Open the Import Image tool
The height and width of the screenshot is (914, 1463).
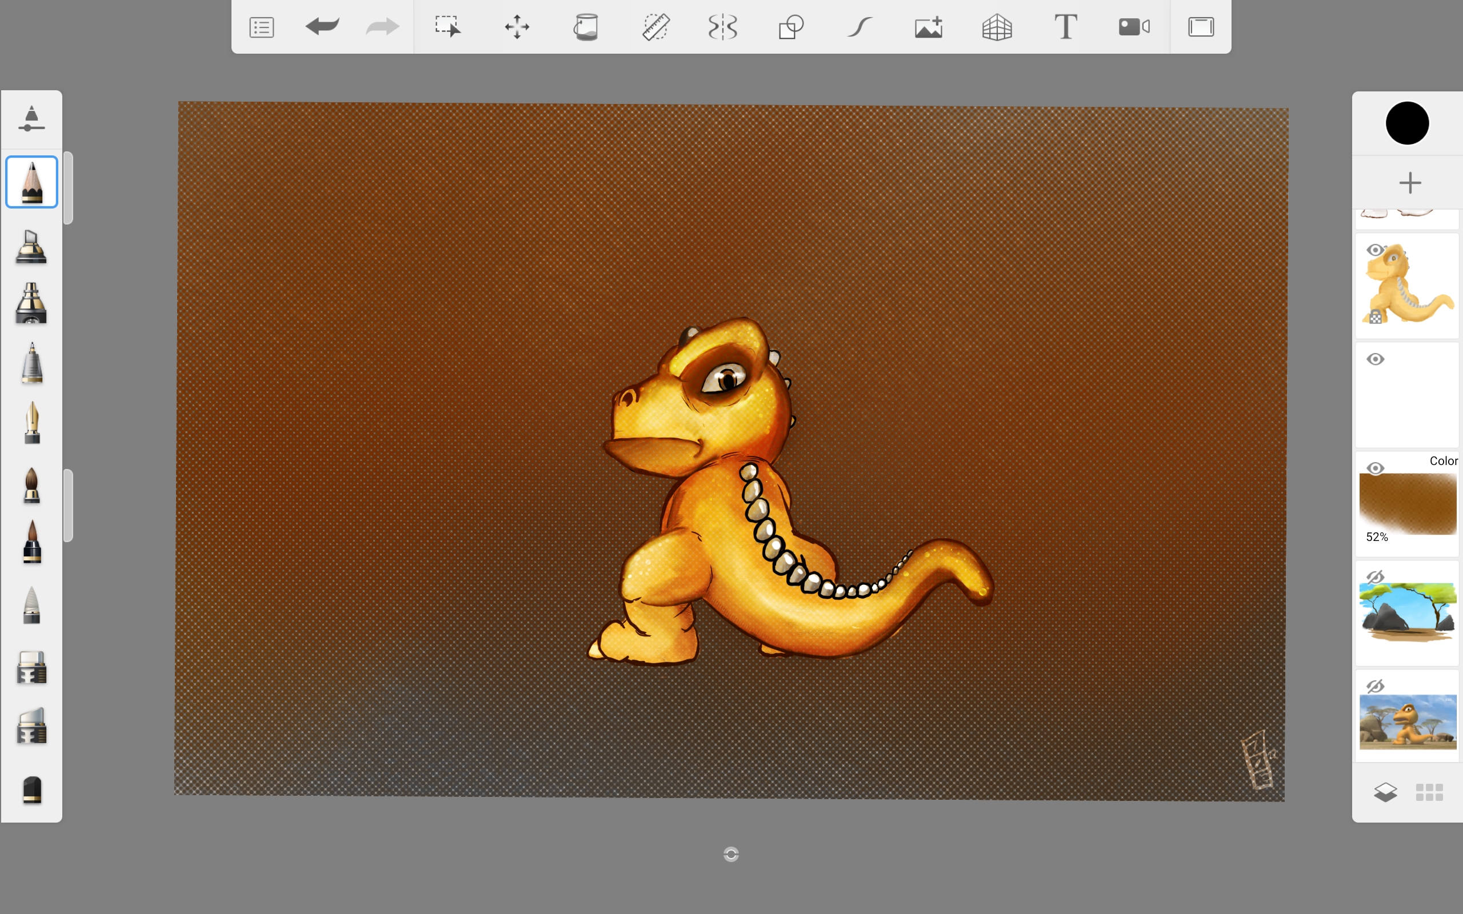[929, 27]
